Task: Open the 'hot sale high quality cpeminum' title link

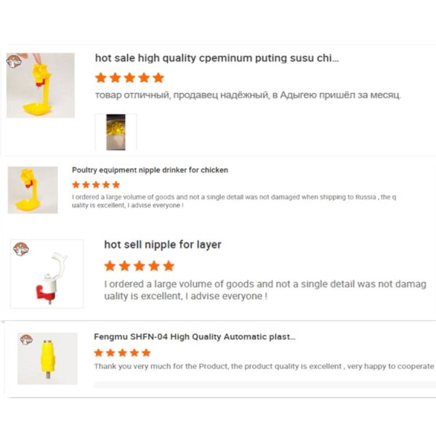Action: 217,57
